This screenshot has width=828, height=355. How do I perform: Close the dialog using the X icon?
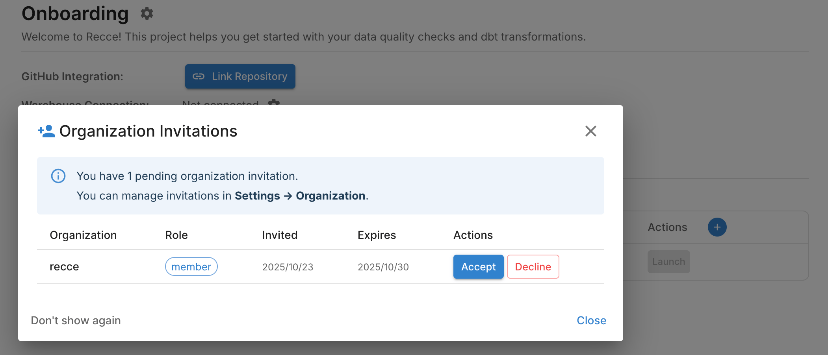point(590,131)
